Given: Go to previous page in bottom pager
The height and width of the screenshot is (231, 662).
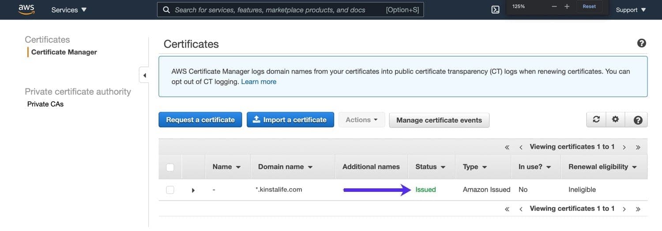Looking at the screenshot, I should tap(521, 209).
